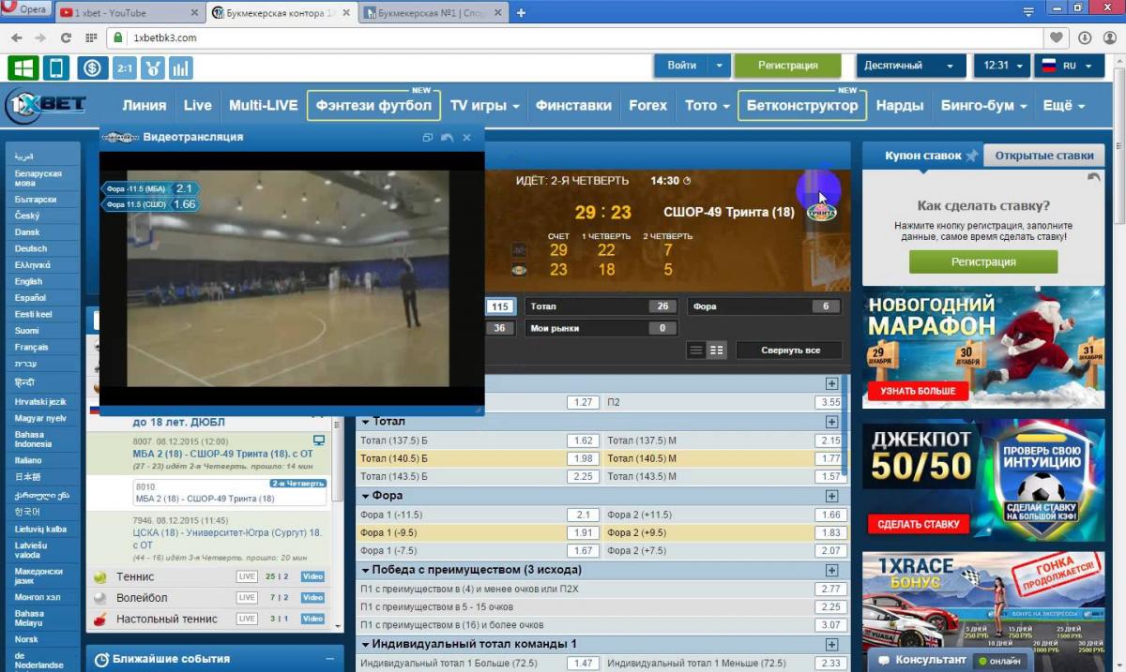Click the green Windows app icon
Viewport: 1126px width, 672px height.
tap(23, 67)
